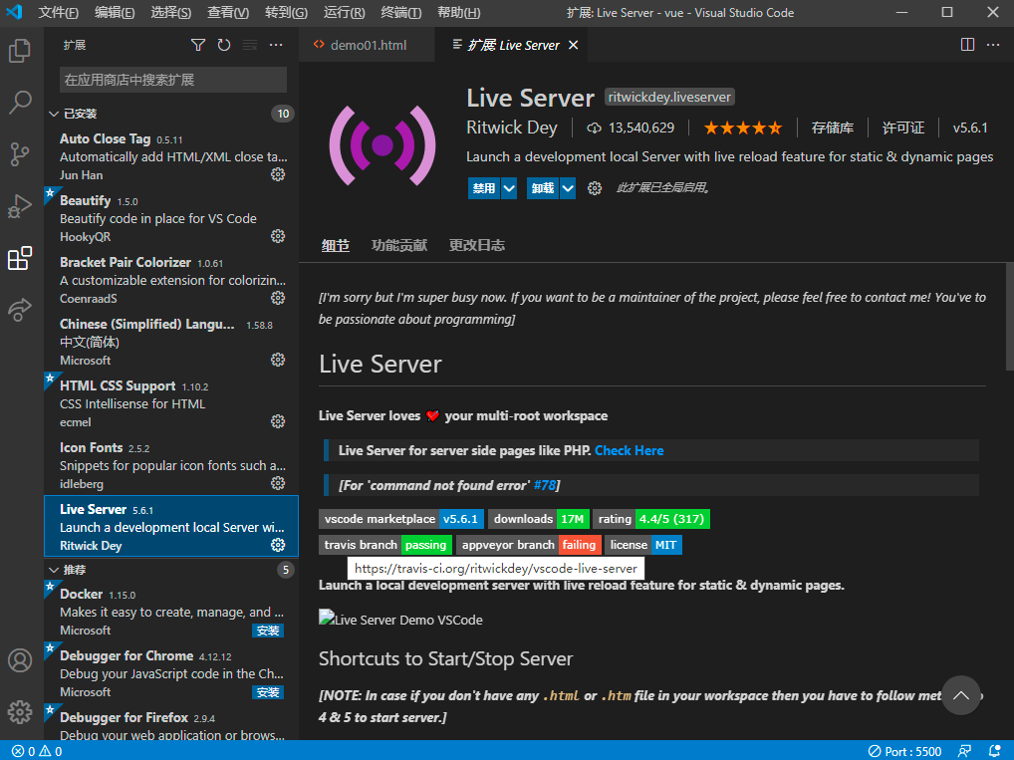Image resolution: width=1014 pixels, height=760 pixels.
Task: Open the 文件(F) menu
Action: point(58,12)
